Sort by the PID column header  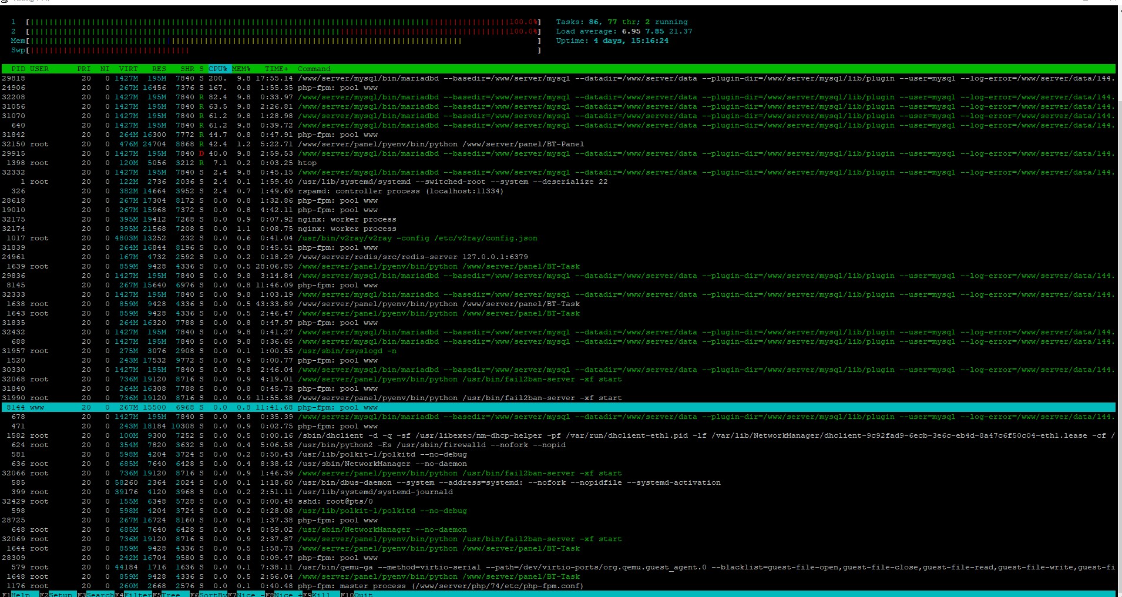(18, 69)
